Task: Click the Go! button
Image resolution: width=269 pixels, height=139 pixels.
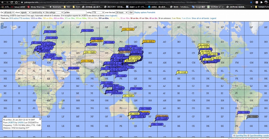Action: pos(131,13)
